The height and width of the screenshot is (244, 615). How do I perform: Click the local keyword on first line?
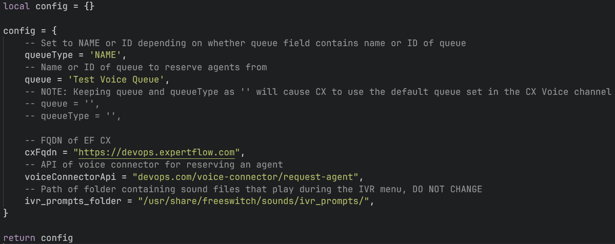(17, 6)
